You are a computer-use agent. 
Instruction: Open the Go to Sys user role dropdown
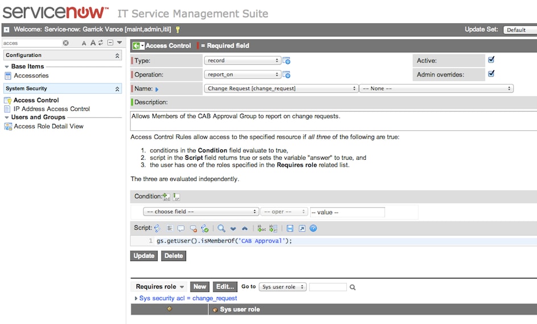pos(283,287)
